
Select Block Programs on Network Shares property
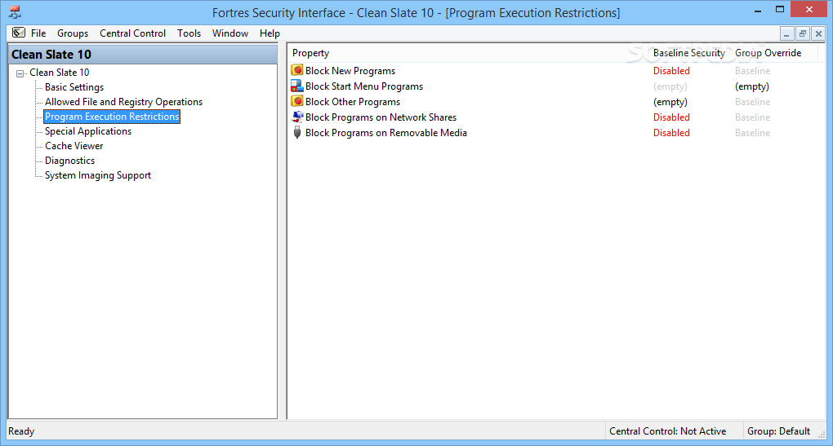381,117
